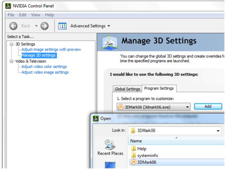The width and height of the screenshot is (225, 169).
Task: Select the 3DMark06 application file
Action: 144,162
